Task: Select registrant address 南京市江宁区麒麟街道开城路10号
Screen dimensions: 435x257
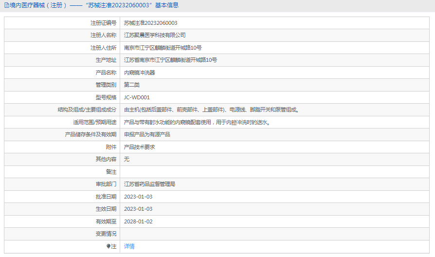Action: pos(163,48)
